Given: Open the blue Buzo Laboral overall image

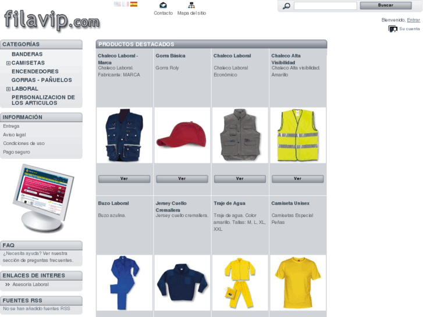Looking at the screenshot, I should [x=125, y=283].
